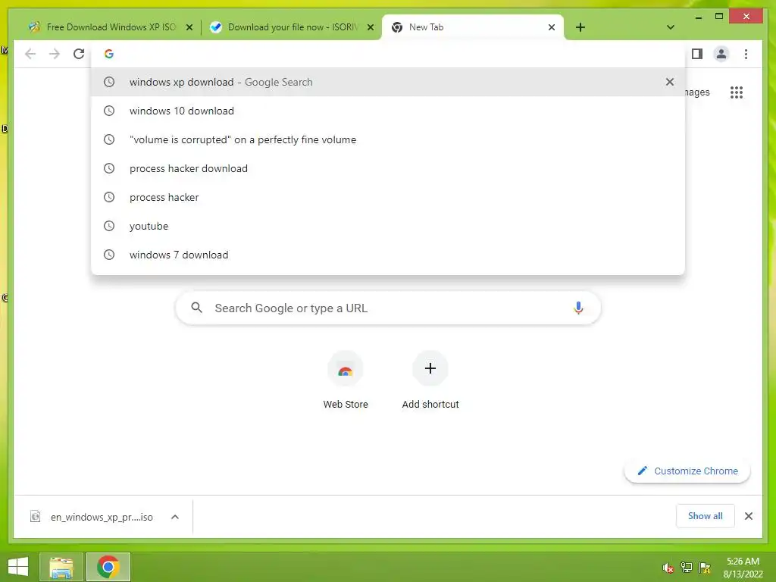Click the muted volume tray icon
This screenshot has width=776, height=582.
pyautogui.click(x=668, y=568)
